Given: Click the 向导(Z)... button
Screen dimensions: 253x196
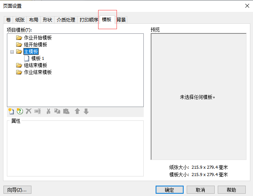Looking at the screenshot, I should click(17, 190).
